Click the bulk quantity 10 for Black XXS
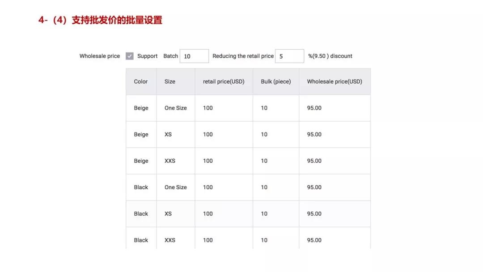Image resolution: width=483 pixels, height=272 pixels. tap(263, 240)
